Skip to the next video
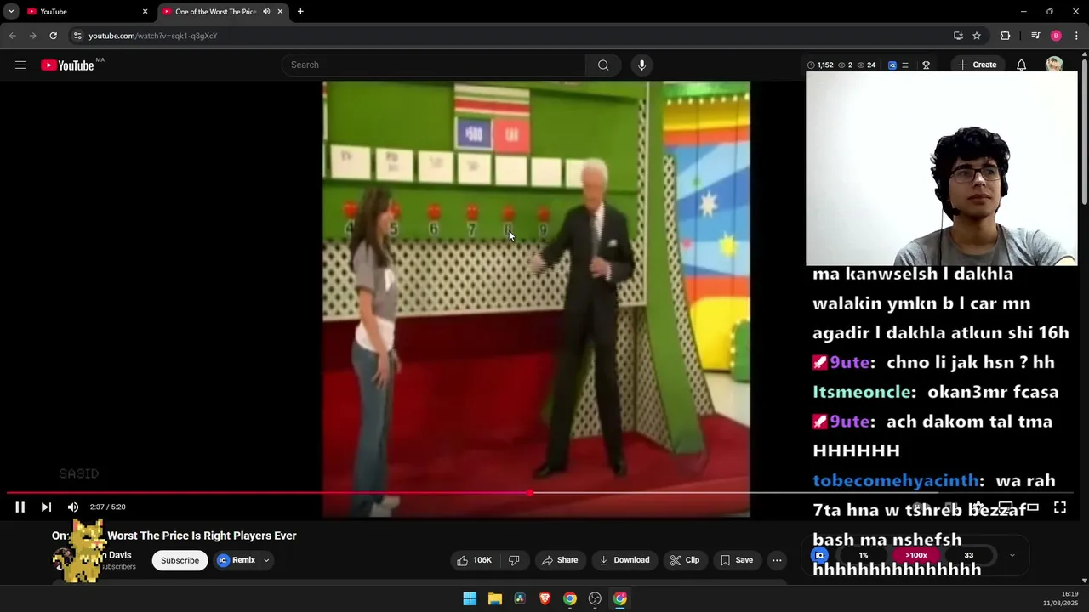Image resolution: width=1089 pixels, height=612 pixels. point(46,507)
